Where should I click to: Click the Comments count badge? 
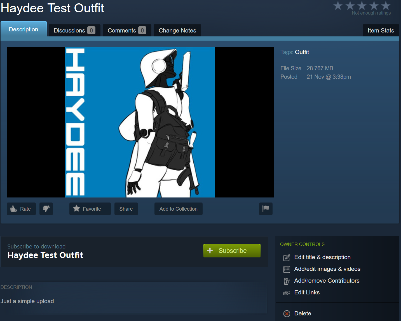pyautogui.click(x=142, y=30)
